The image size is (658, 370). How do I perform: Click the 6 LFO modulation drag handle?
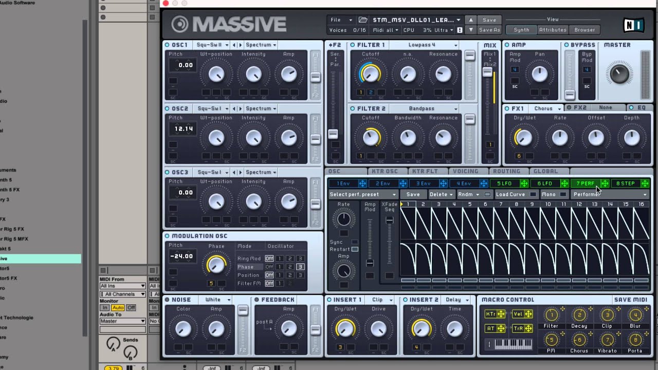[564, 183]
